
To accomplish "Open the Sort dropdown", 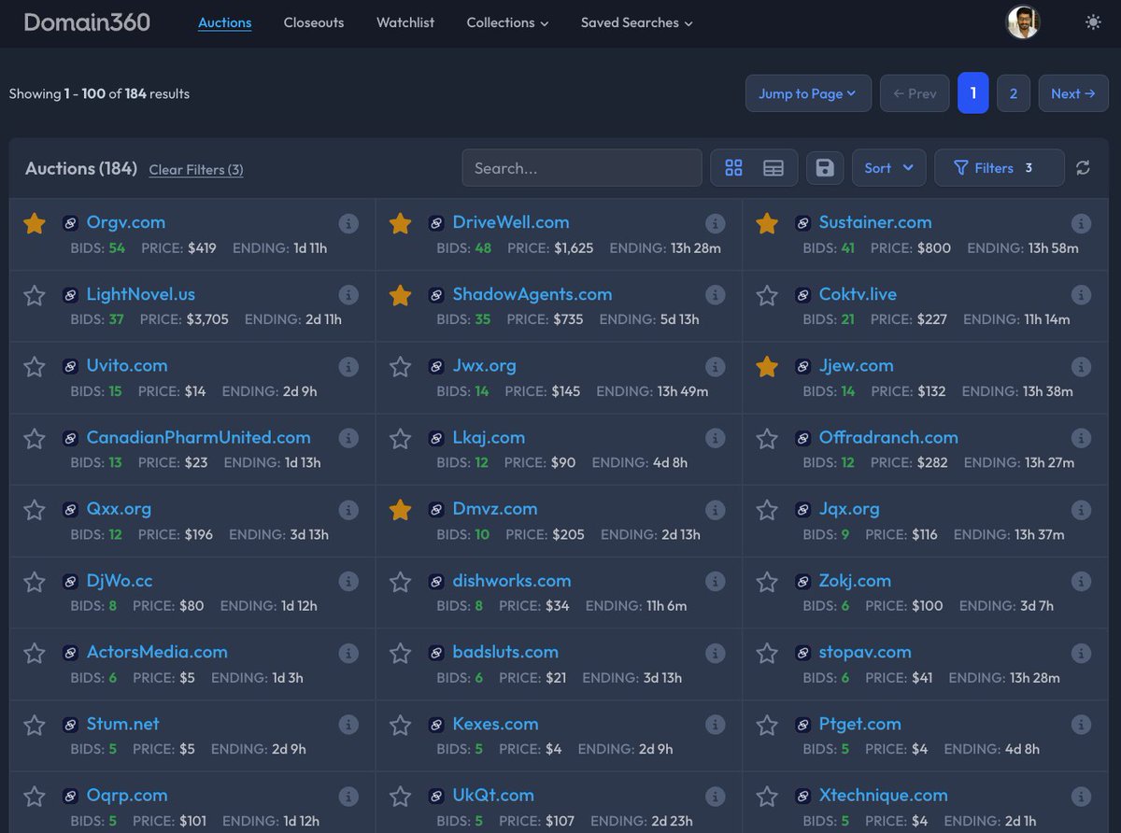I will pyautogui.click(x=888, y=167).
